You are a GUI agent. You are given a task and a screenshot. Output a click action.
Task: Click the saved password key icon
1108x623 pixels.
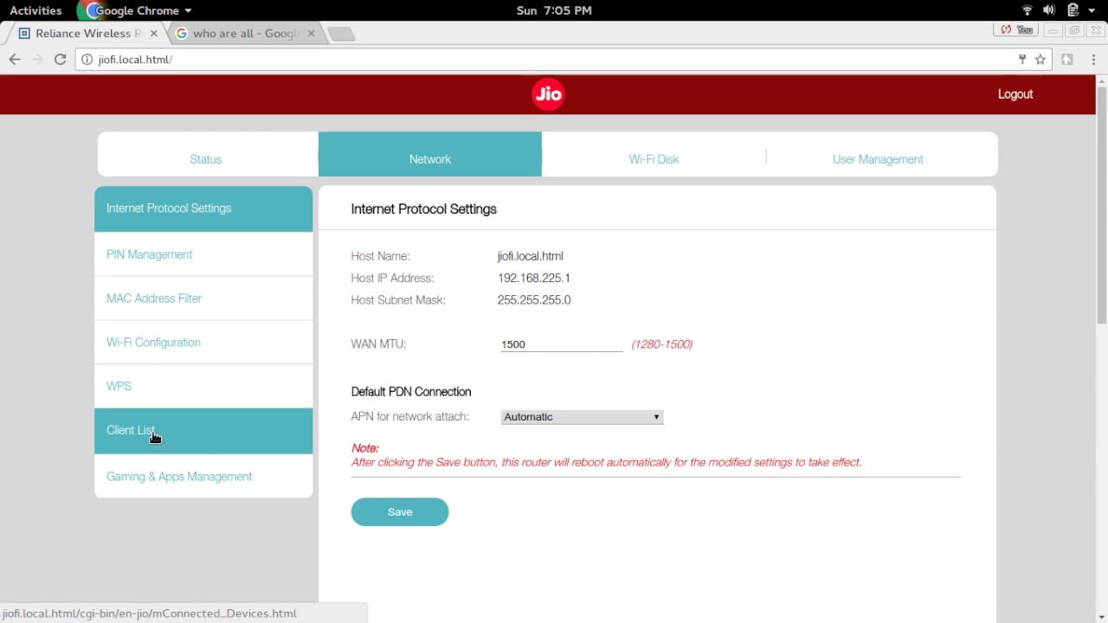coord(1021,60)
